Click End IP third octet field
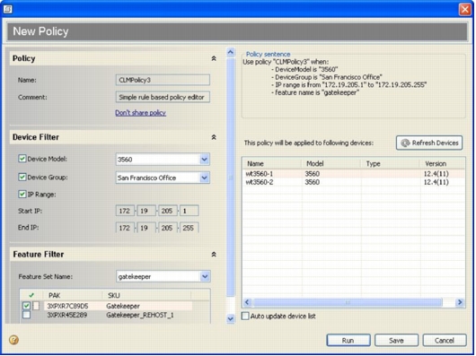476x356 pixels. point(167,228)
